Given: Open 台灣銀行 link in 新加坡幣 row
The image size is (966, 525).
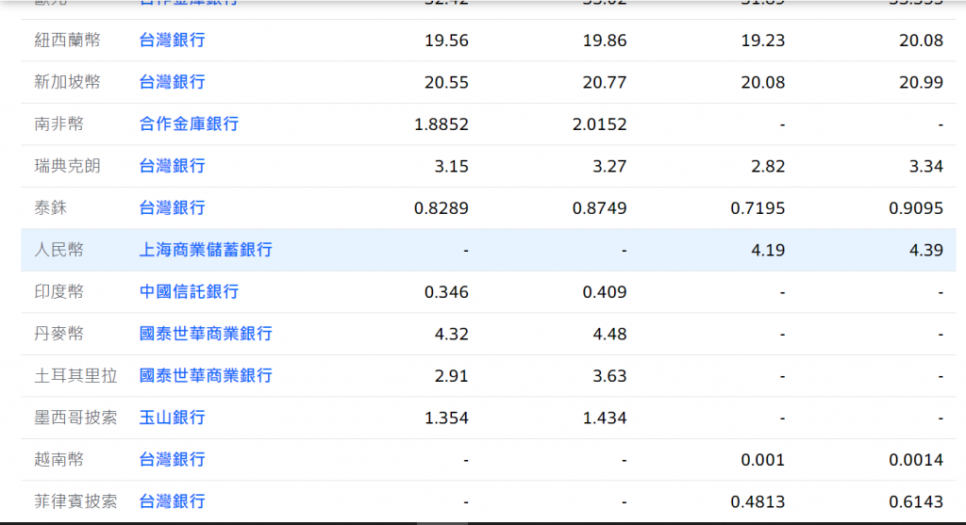Looking at the screenshot, I should [x=172, y=82].
